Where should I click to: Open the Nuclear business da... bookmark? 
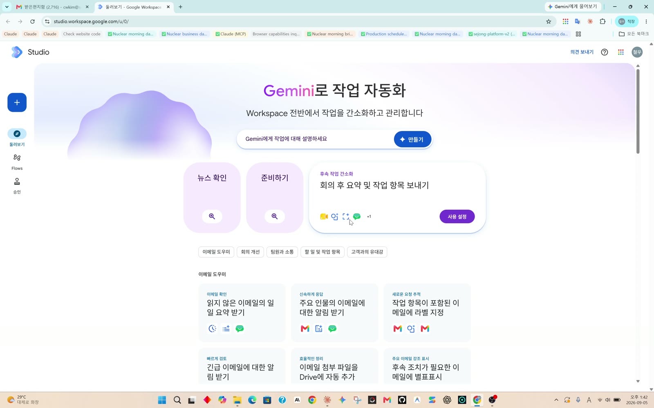click(x=184, y=34)
